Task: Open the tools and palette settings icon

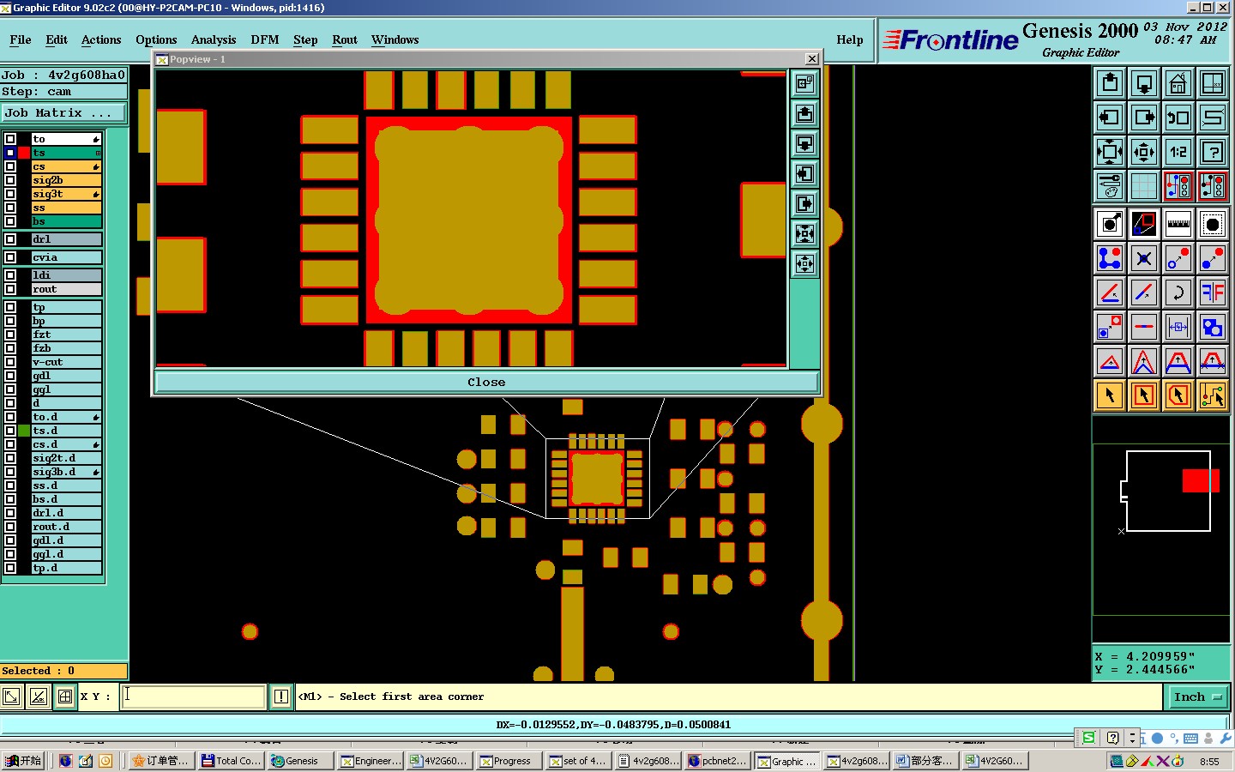Action: click(x=1110, y=186)
